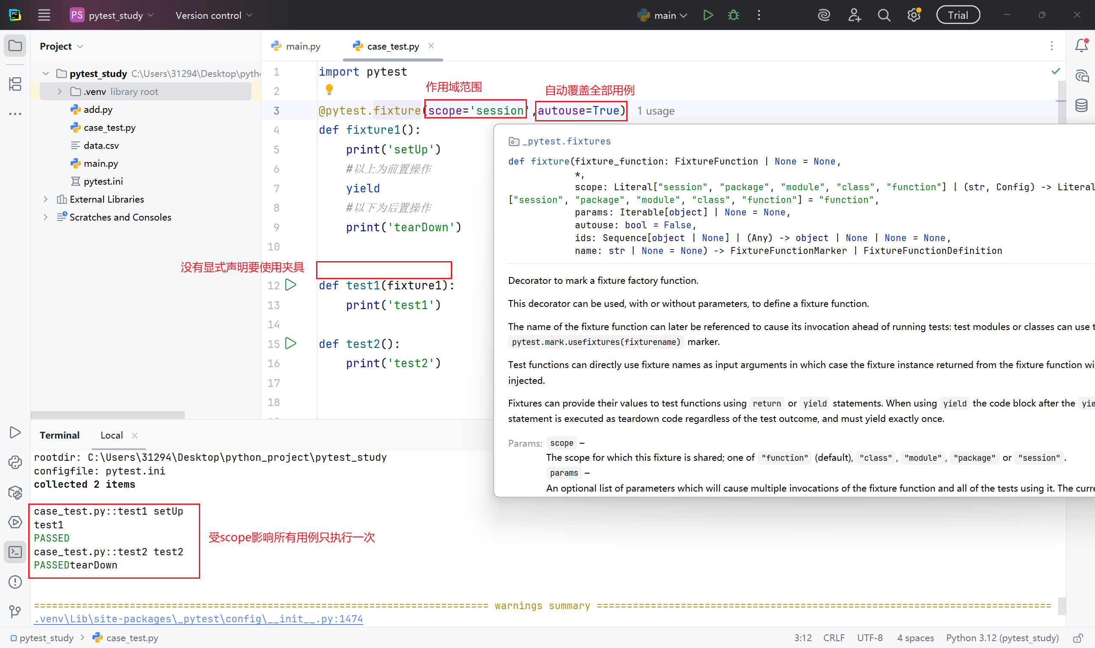The image size is (1095, 648).
Task: Click the Debug bug icon
Action: 733,15
